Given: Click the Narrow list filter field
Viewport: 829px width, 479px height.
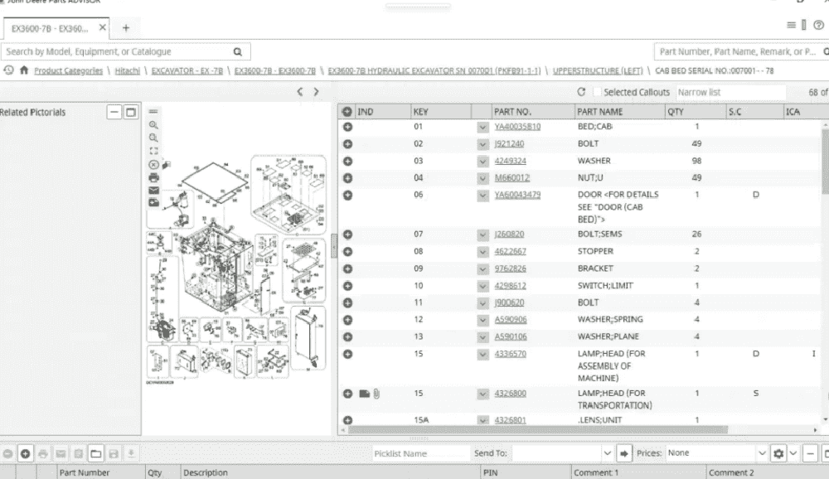Looking at the screenshot, I should (730, 92).
